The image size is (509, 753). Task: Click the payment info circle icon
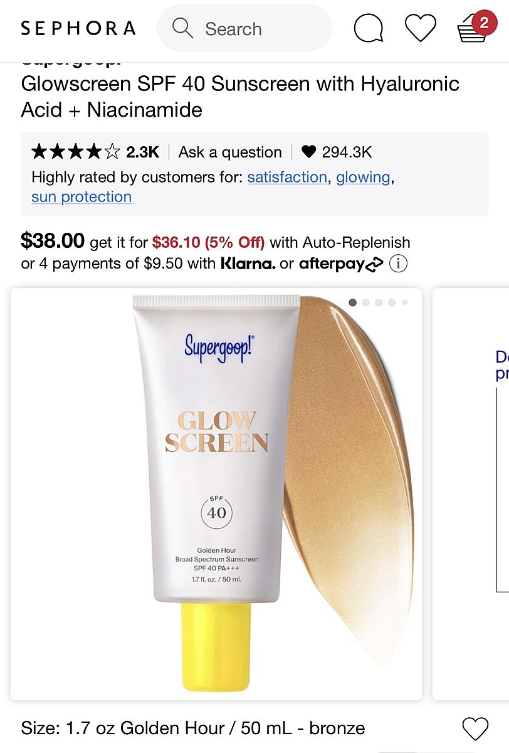tap(398, 264)
